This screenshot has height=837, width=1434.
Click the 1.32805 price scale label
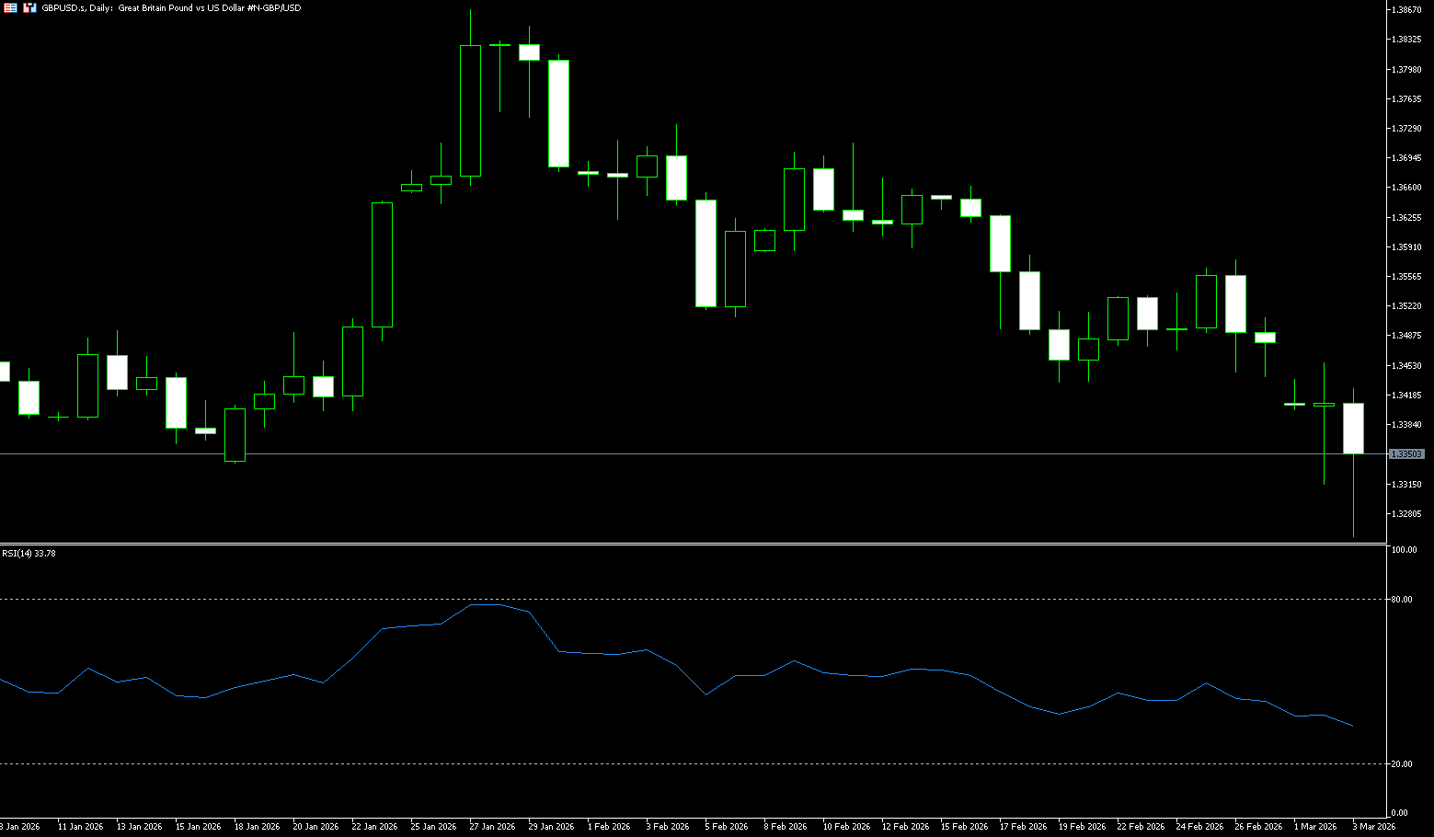tap(1407, 514)
